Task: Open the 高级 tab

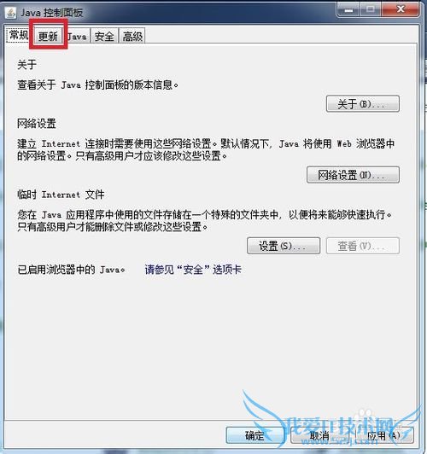Action: (132, 37)
